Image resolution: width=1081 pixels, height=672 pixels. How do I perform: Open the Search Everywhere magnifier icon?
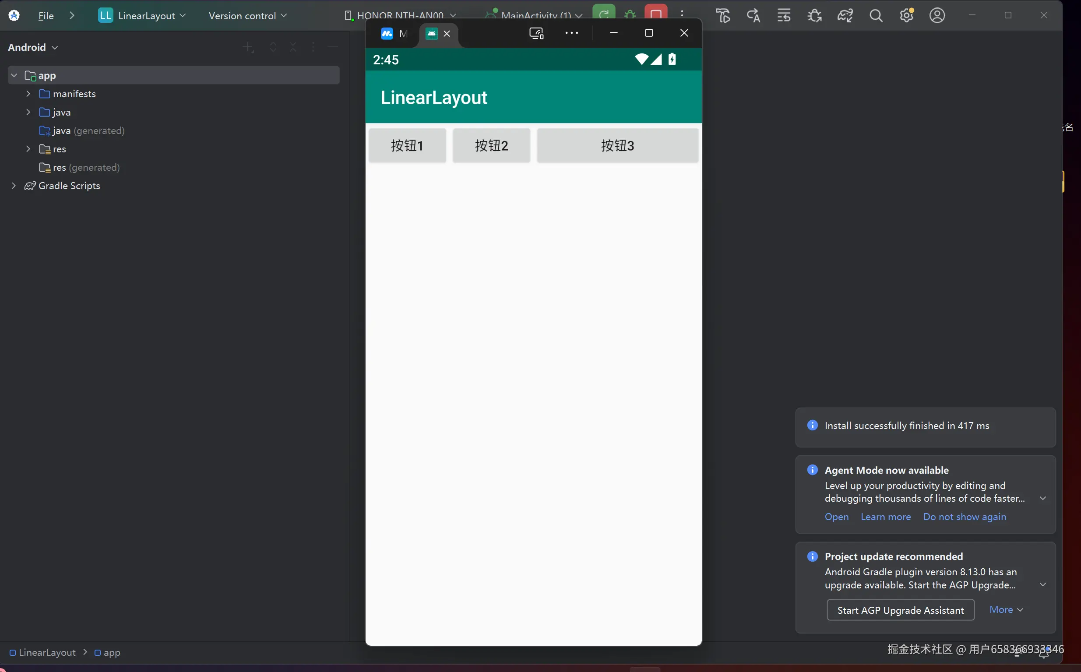876,16
